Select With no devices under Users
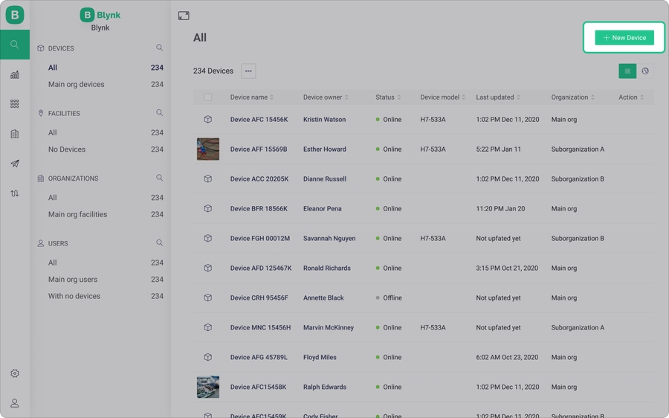The height and width of the screenshot is (418, 669). click(74, 296)
